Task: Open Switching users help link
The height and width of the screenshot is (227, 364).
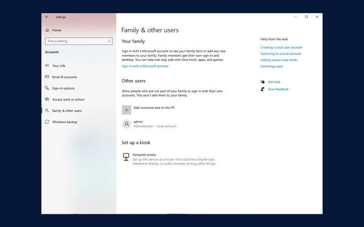Action: [x=272, y=66]
